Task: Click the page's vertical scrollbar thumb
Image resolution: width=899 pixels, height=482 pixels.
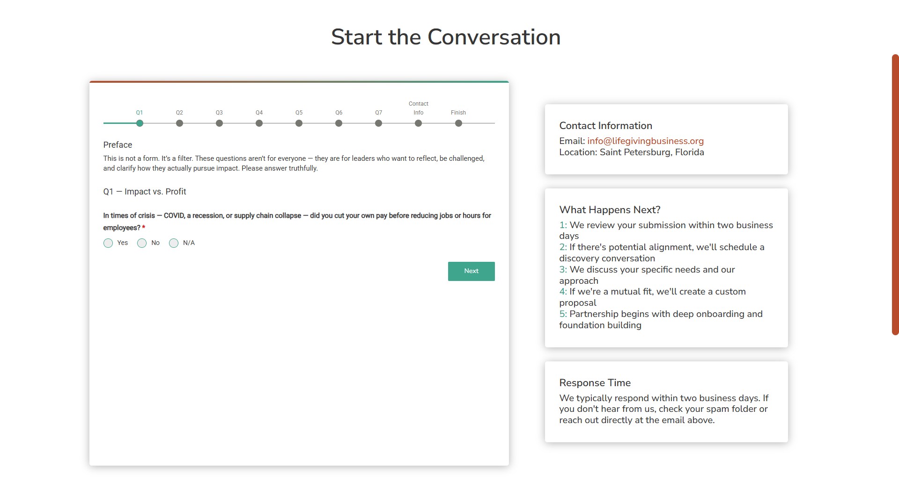Action: pos(895,194)
